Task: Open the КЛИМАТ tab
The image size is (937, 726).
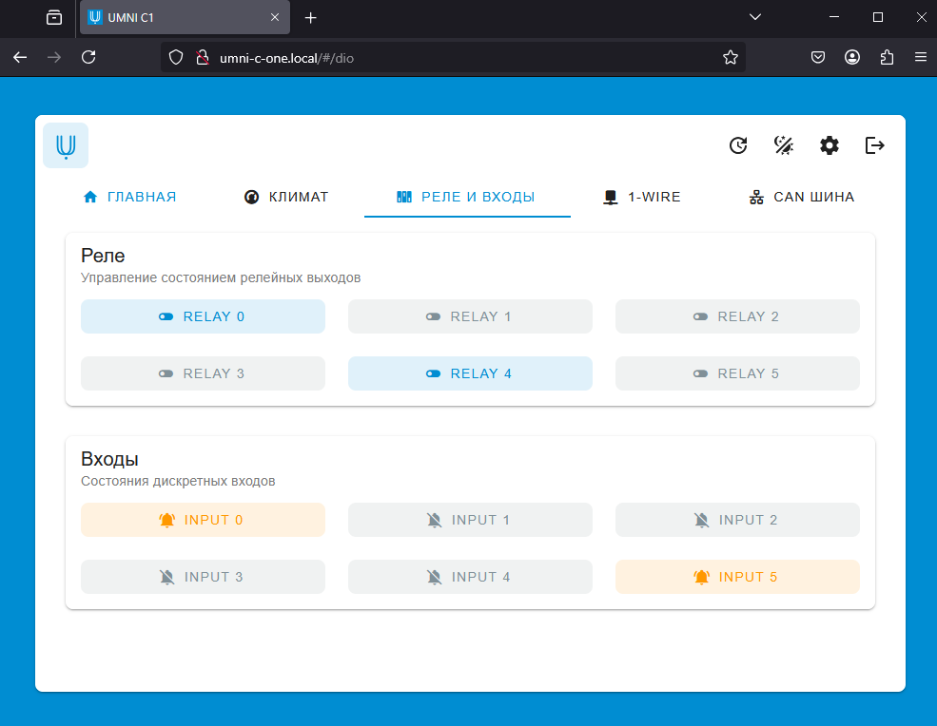Action: [286, 197]
